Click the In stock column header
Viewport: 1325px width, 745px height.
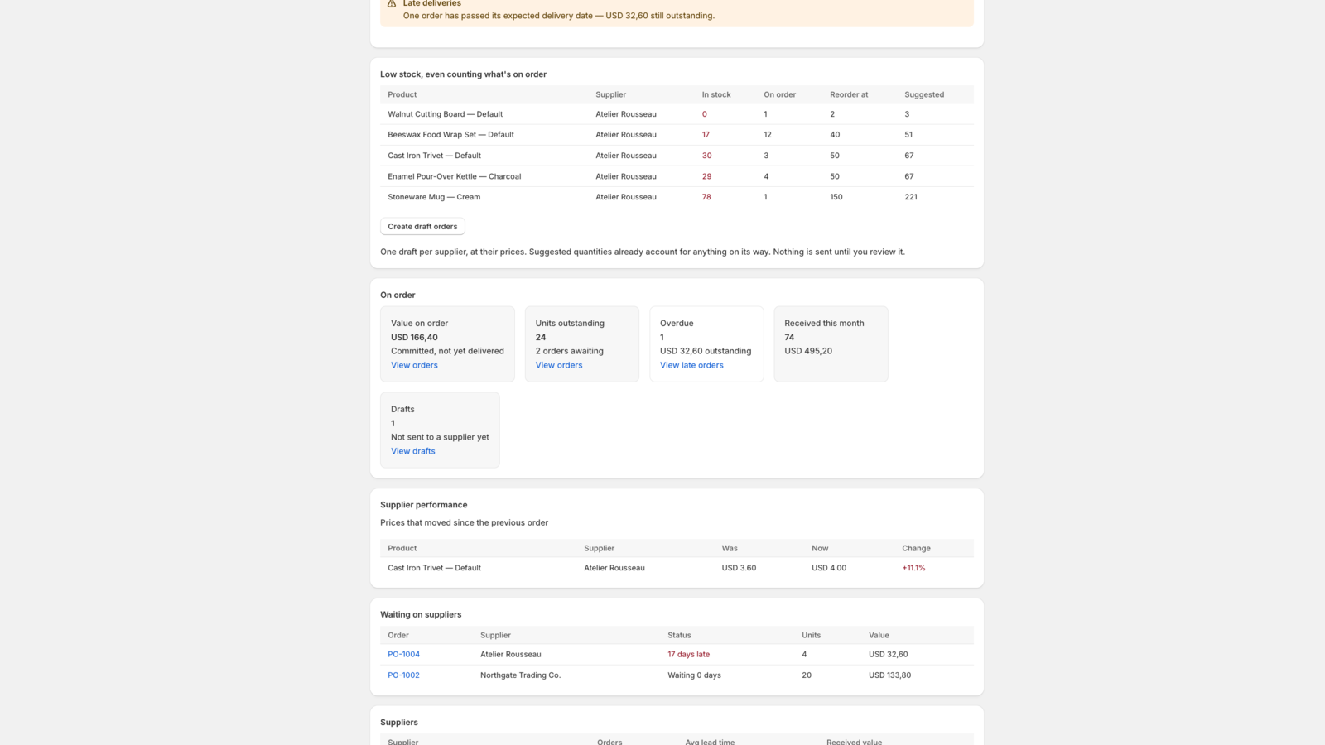click(x=716, y=94)
